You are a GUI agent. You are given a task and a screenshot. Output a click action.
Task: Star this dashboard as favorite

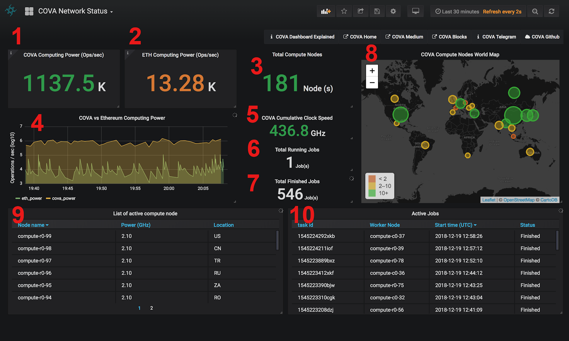344,11
